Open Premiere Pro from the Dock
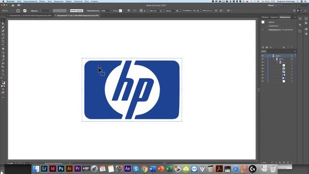Image resolution: width=309 pixels, height=174 pixels. click(78, 169)
